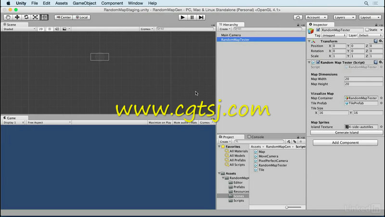The width and height of the screenshot is (385, 217).
Task: Open the GameObject menu
Action: point(84,3)
